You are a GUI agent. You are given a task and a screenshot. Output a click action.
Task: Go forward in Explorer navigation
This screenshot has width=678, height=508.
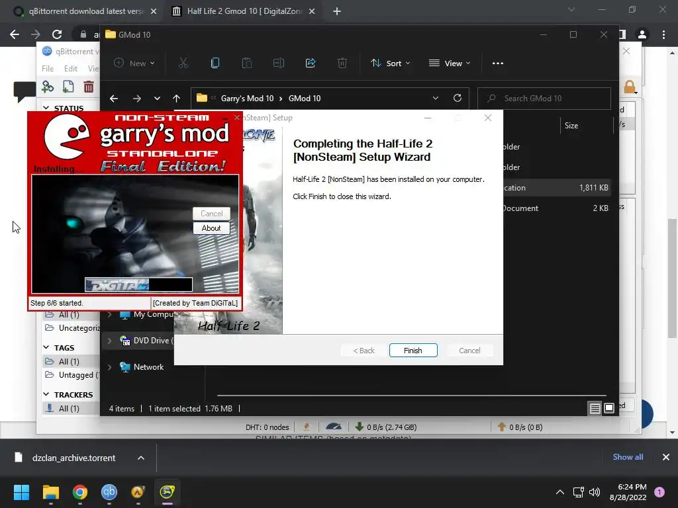pyautogui.click(x=137, y=99)
